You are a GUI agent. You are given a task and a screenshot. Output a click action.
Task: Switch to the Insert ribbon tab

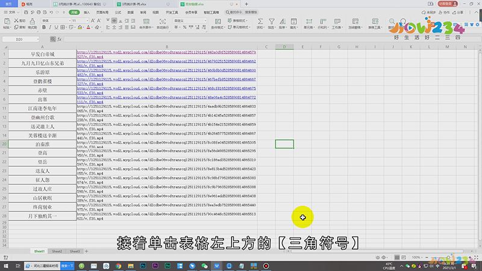click(87, 12)
